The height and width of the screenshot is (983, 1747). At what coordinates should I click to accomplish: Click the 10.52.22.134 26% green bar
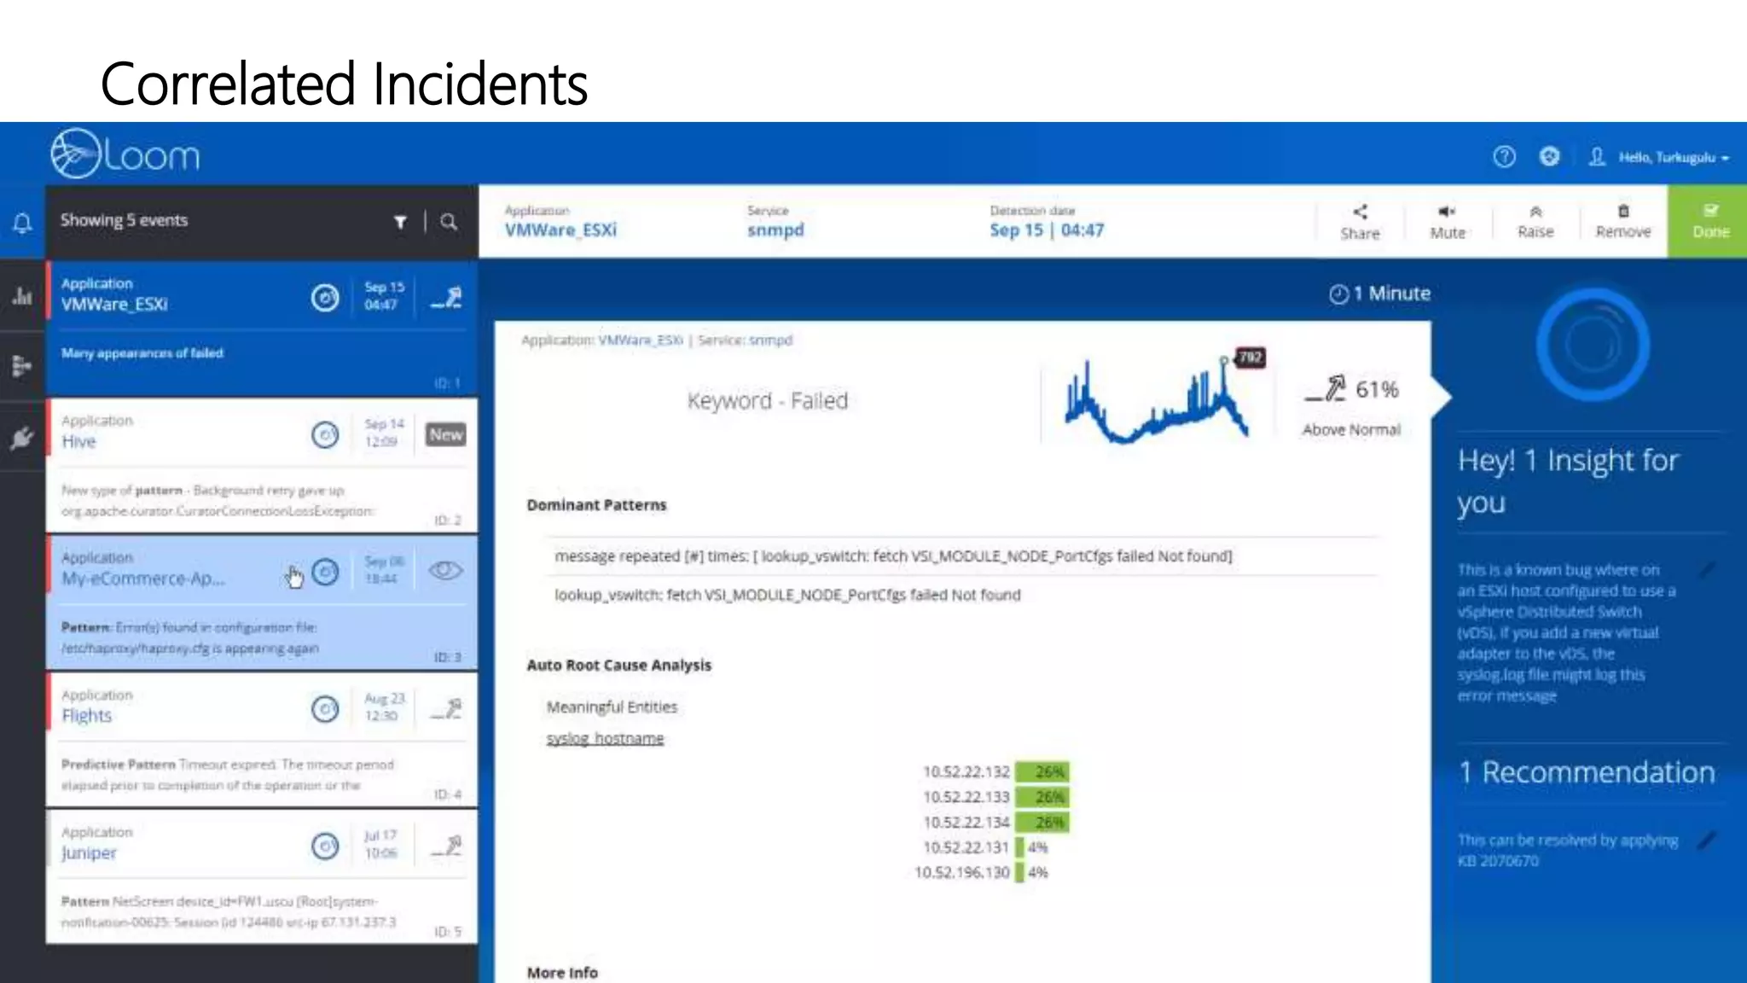click(x=1042, y=823)
